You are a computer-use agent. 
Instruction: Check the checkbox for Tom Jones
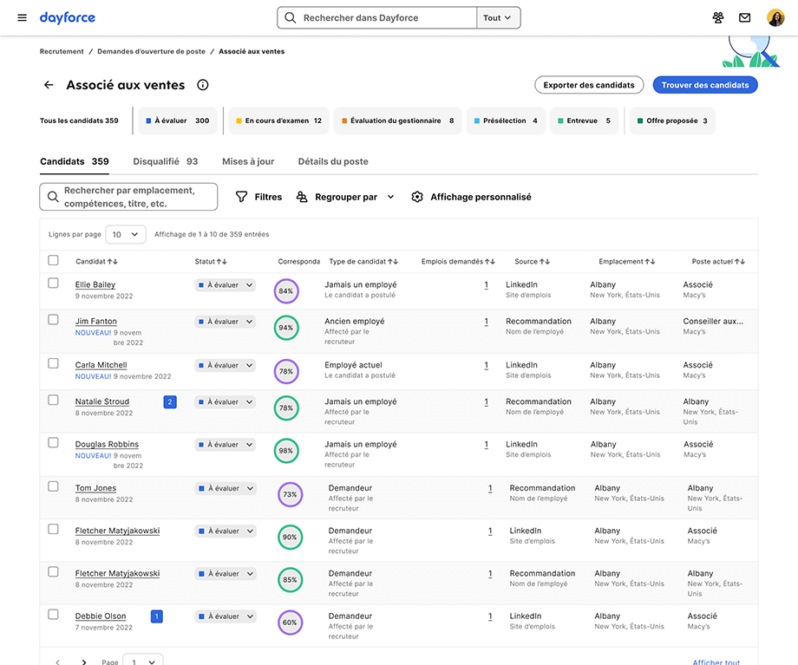[x=53, y=488]
